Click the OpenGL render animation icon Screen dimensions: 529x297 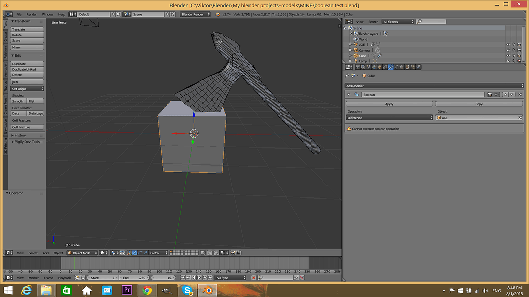point(238,253)
